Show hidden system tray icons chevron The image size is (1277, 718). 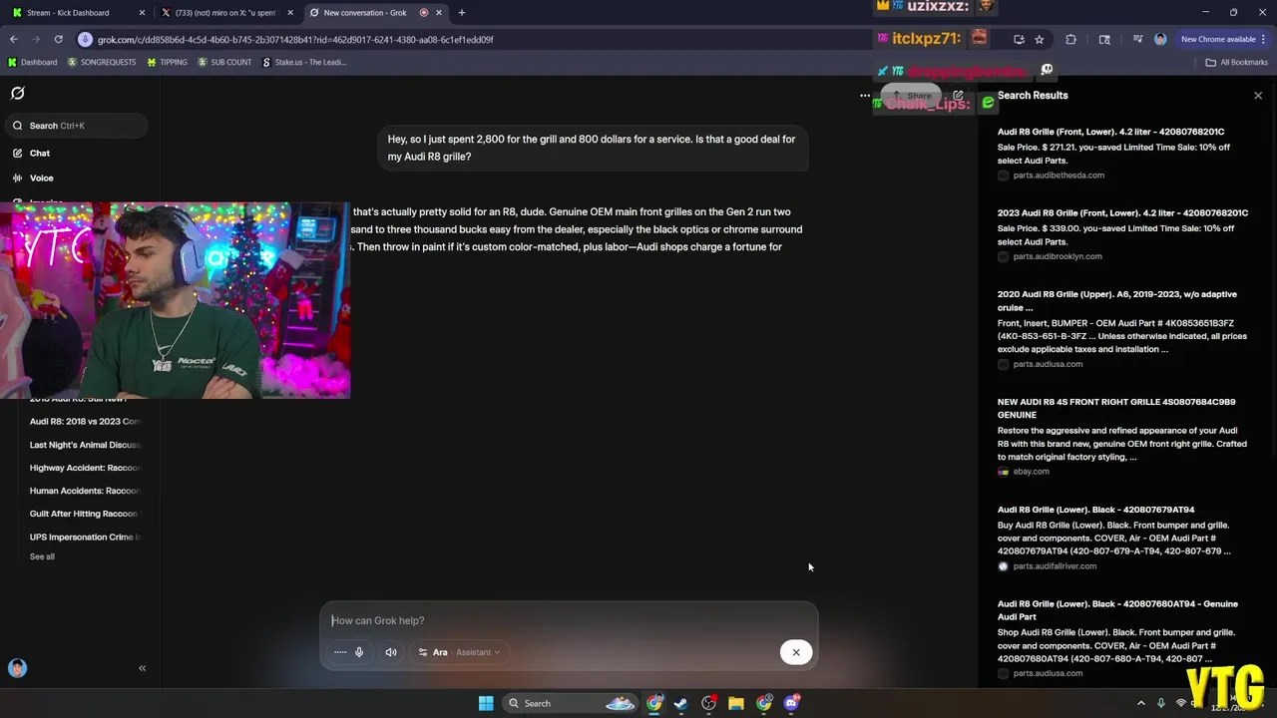click(1141, 703)
